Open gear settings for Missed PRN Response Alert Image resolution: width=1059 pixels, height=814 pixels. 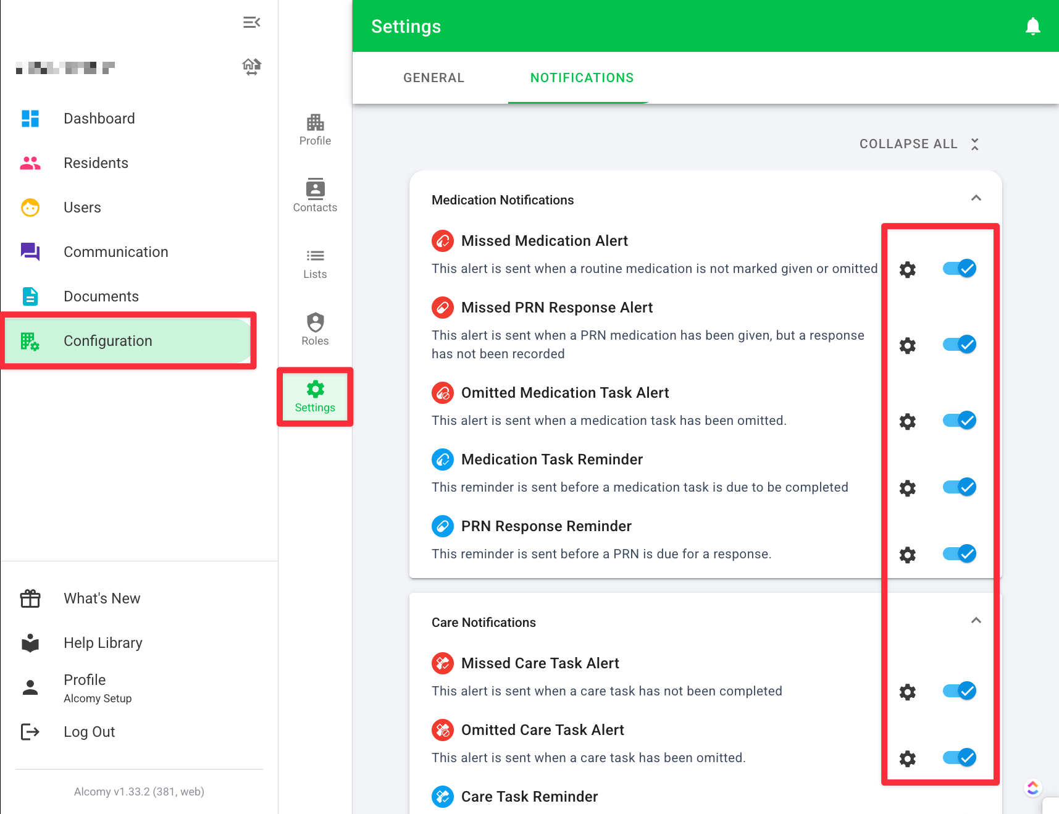click(x=907, y=346)
